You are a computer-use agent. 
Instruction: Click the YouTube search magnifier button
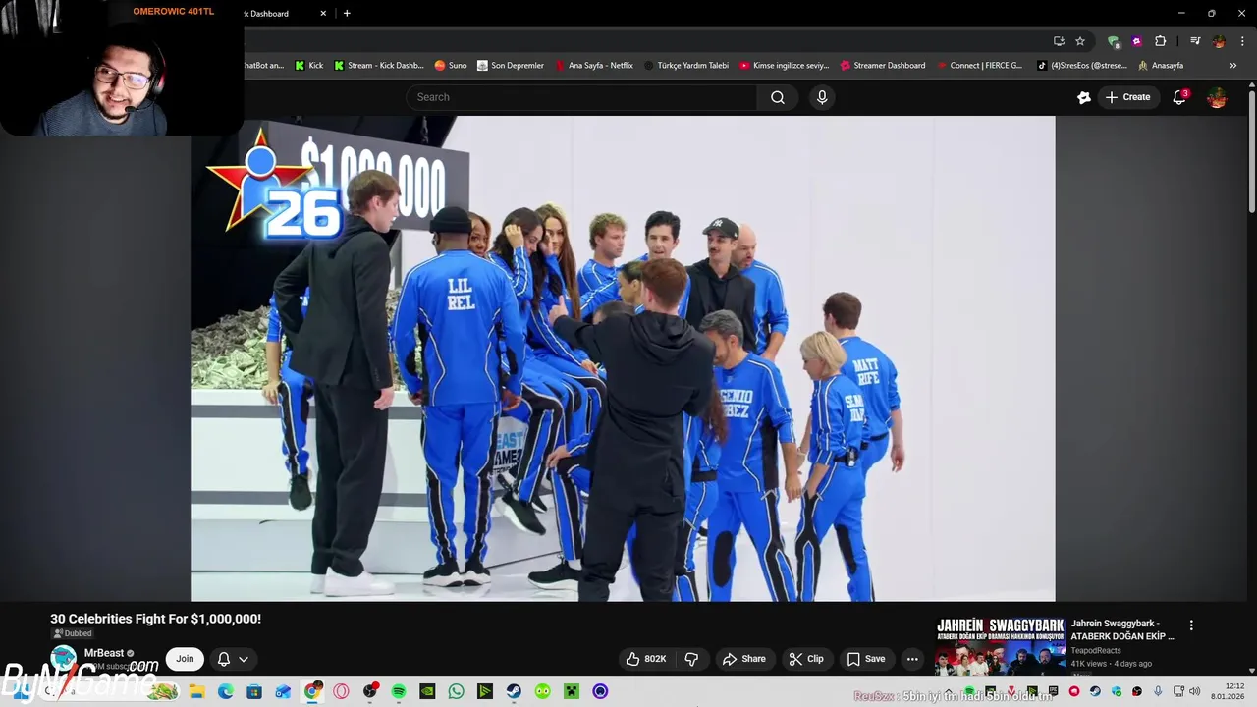click(x=777, y=97)
